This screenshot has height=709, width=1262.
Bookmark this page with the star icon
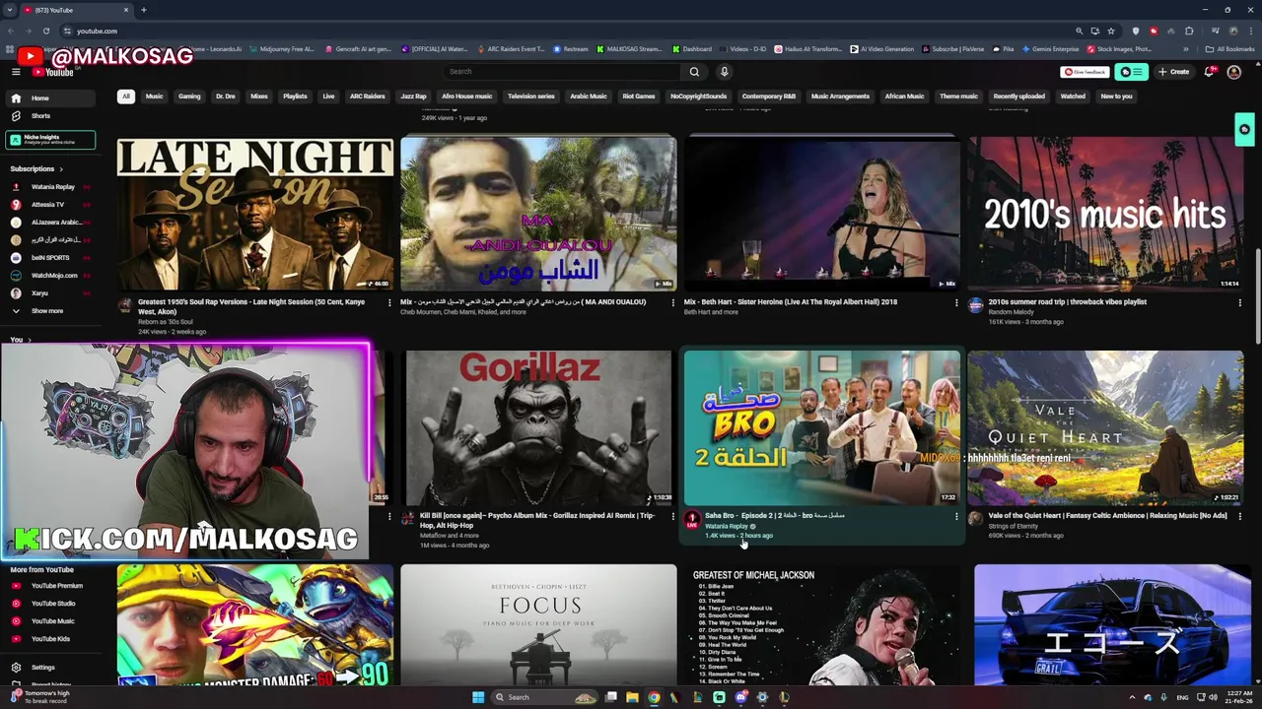click(x=1111, y=31)
